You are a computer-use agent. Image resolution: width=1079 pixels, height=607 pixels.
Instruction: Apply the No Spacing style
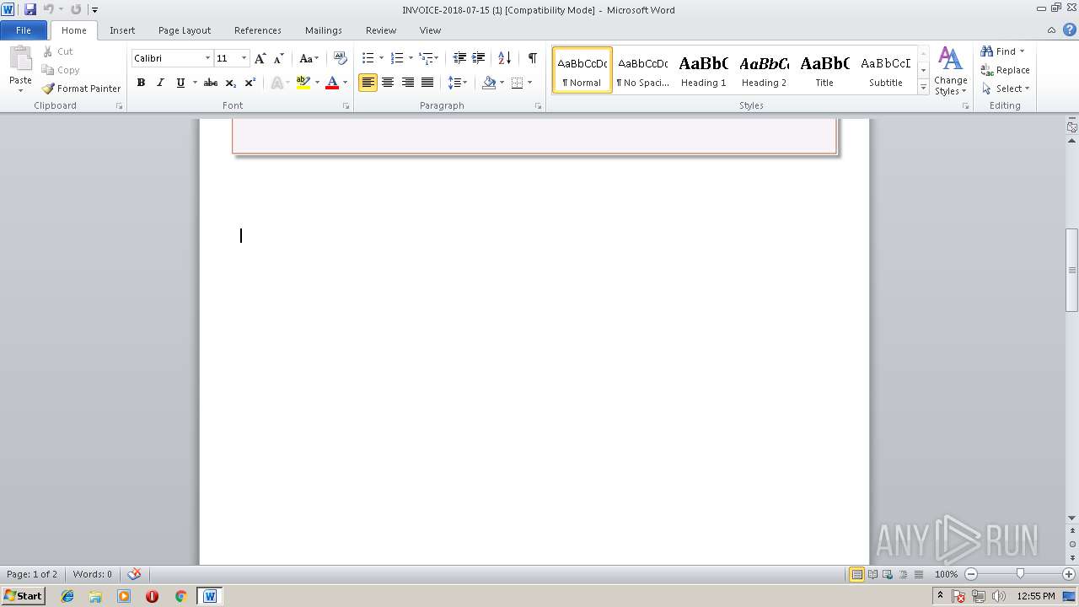click(642, 70)
